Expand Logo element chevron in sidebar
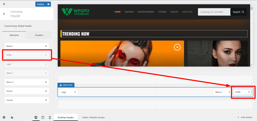The height and width of the screenshot is (121, 257). pos(46,64)
